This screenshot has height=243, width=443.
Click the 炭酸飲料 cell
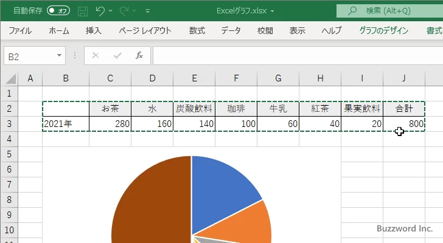click(194, 109)
